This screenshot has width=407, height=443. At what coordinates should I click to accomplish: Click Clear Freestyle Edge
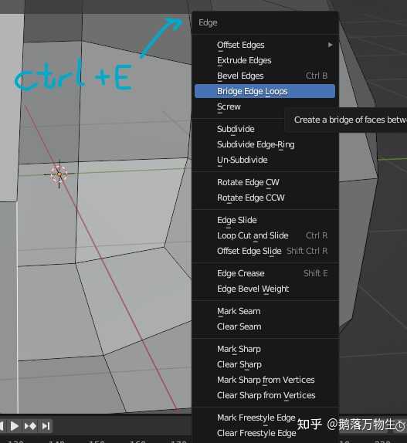(265, 433)
